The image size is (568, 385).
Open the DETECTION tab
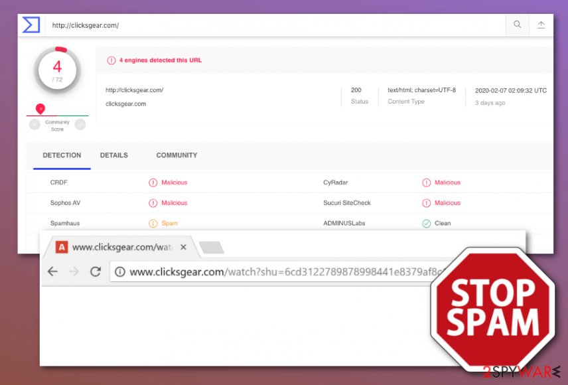click(x=62, y=155)
